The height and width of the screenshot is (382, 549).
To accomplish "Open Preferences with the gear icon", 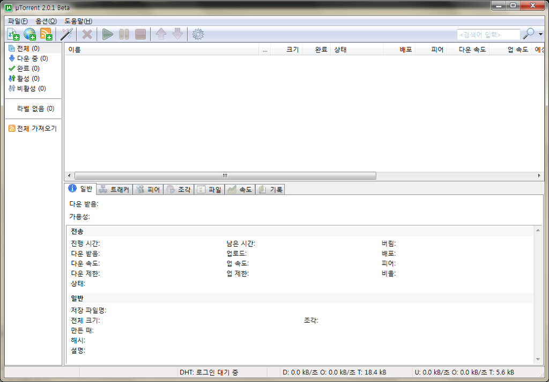I will [x=198, y=34].
